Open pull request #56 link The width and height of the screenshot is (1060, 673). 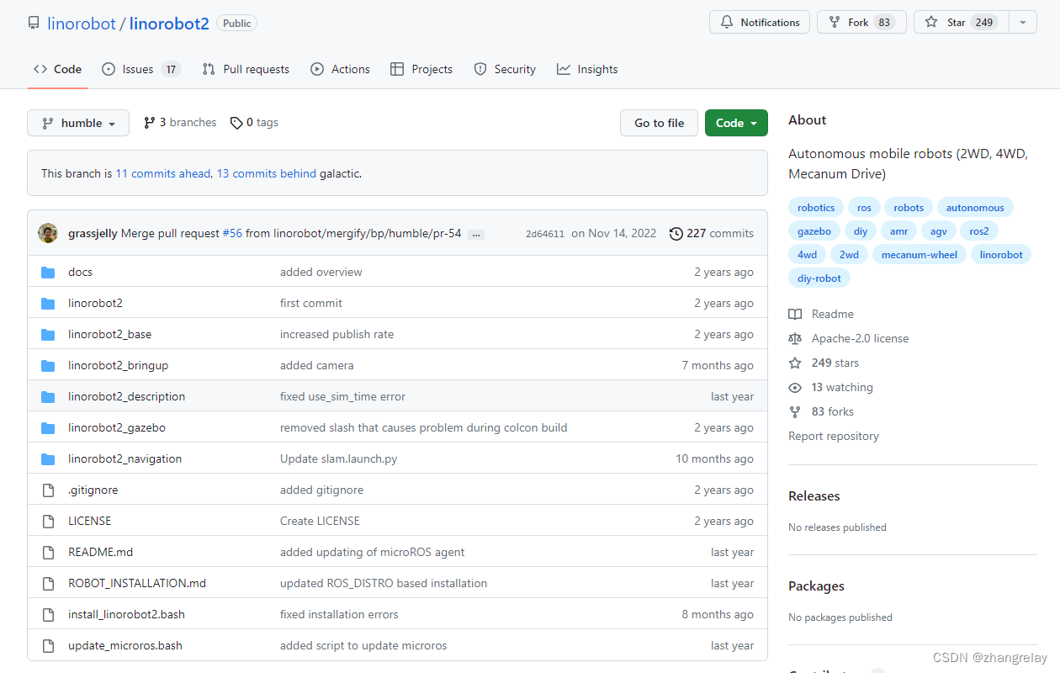(x=232, y=233)
